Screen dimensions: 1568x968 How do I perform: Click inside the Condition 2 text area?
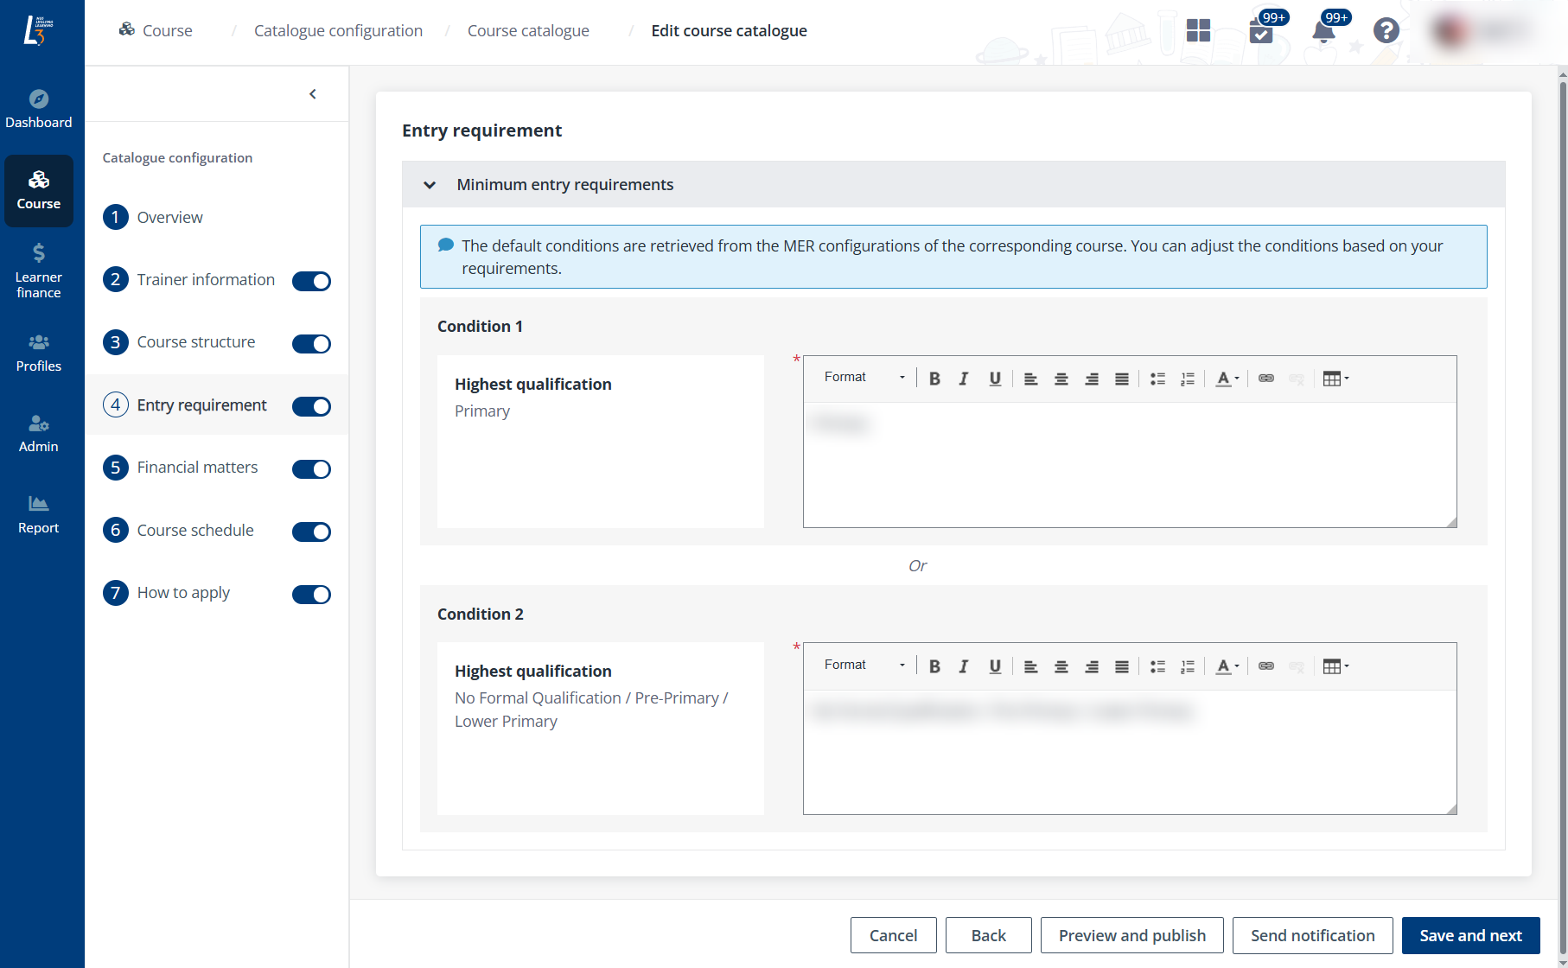point(1129,752)
